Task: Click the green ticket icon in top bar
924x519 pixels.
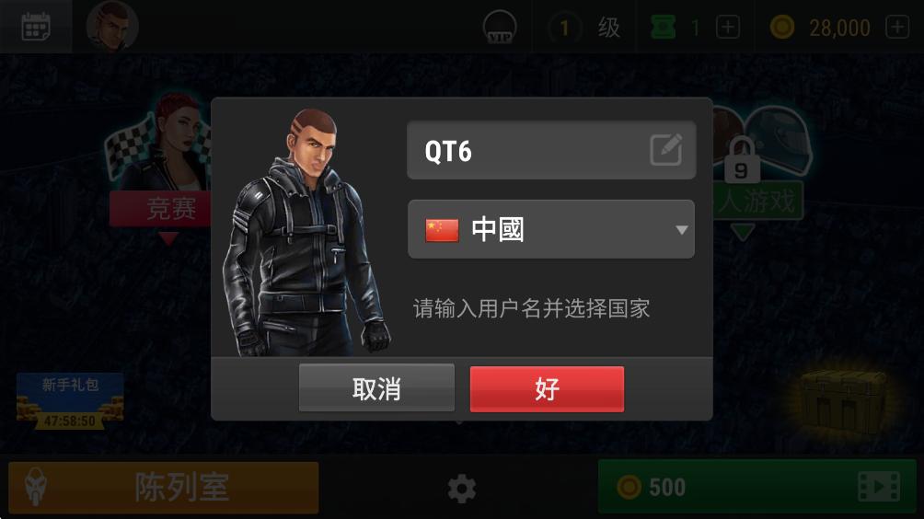Action: pyautogui.click(x=663, y=27)
